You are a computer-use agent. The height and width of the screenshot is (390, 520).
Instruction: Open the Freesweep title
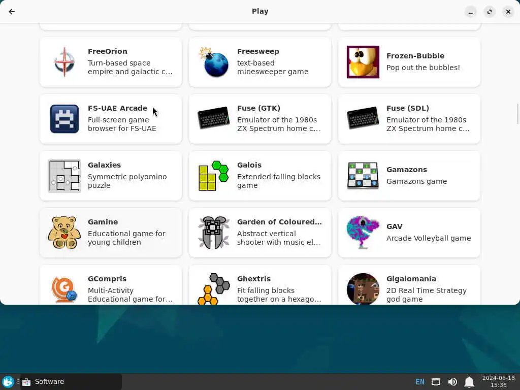coord(258,51)
